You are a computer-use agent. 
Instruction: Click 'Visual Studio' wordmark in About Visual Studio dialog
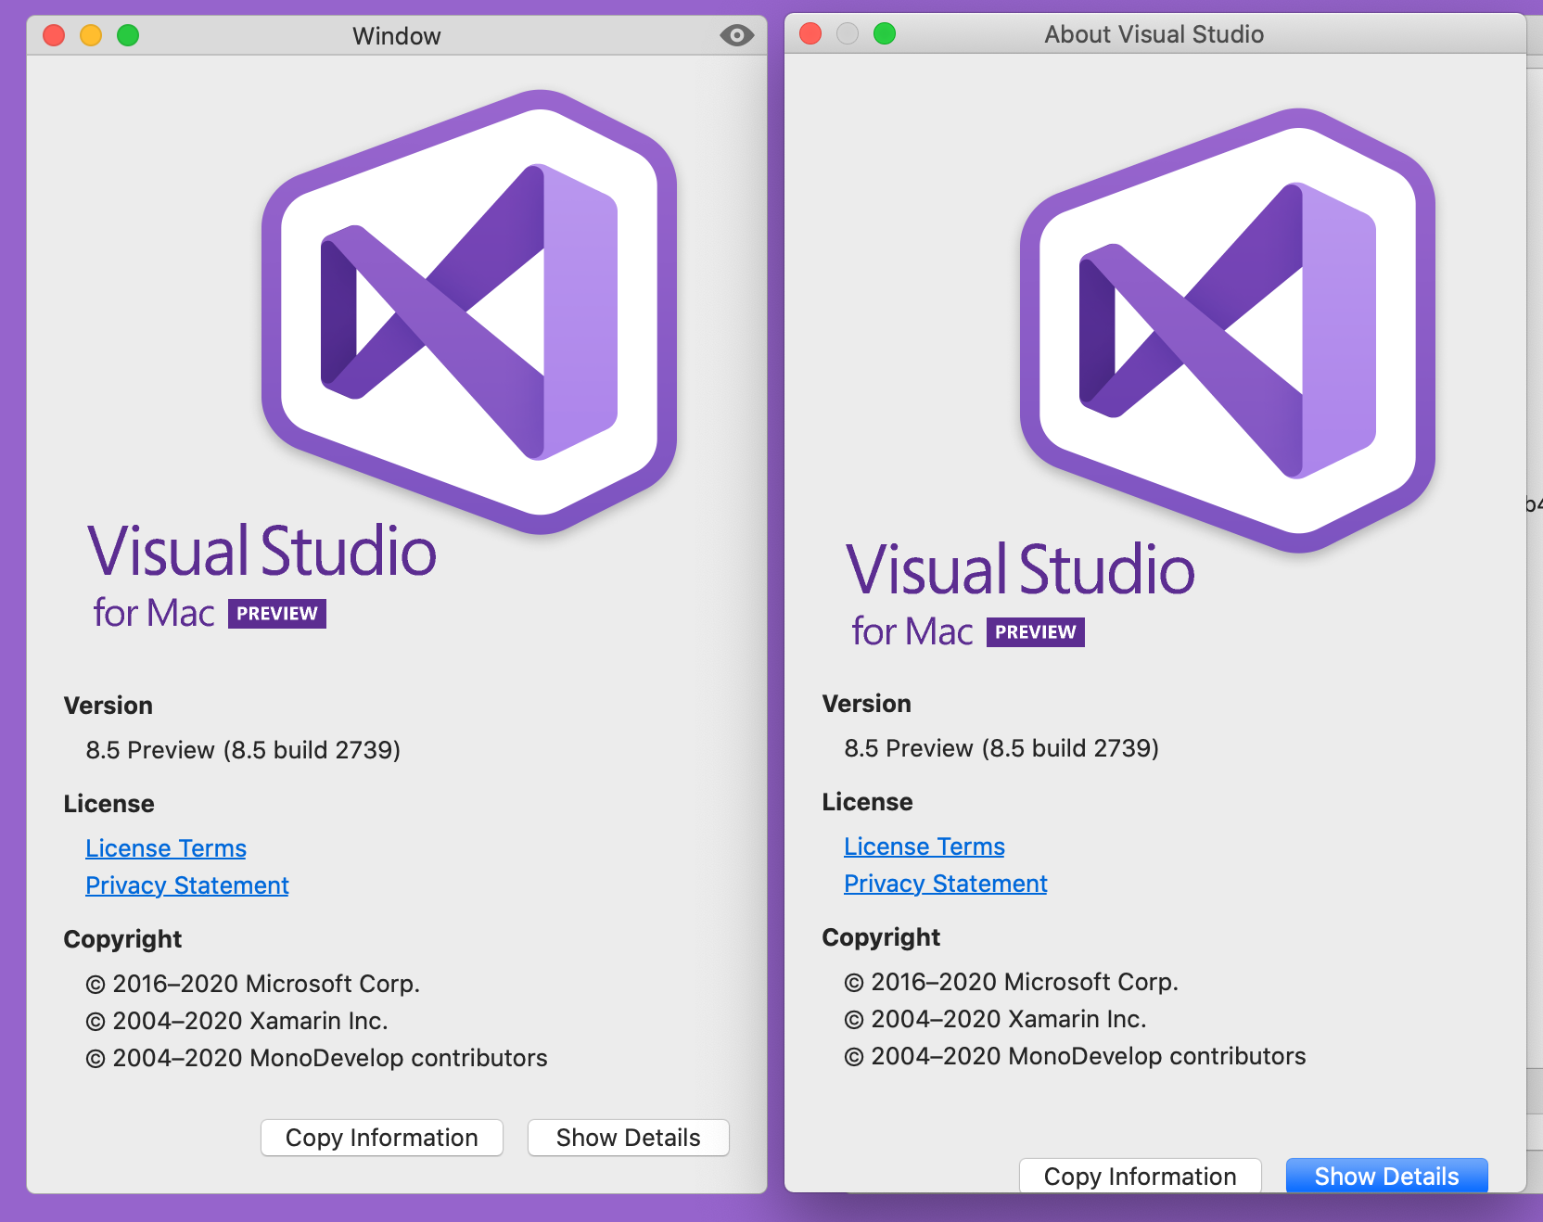coord(1020,569)
